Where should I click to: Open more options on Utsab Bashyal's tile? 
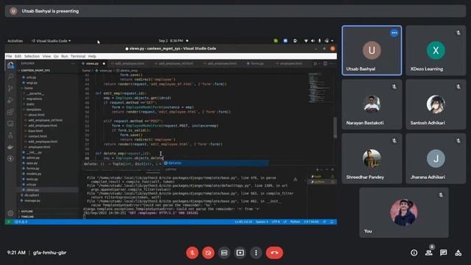click(394, 32)
